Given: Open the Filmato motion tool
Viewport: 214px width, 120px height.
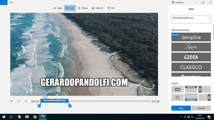Looking at the screenshot, I should point(83,8).
